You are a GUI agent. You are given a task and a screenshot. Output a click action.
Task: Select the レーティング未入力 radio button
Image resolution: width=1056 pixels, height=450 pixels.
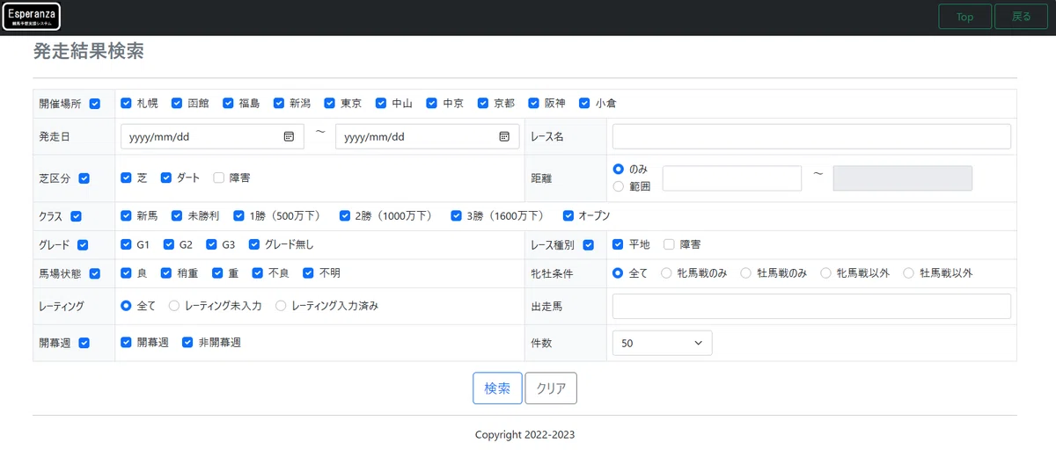(x=174, y=306)
